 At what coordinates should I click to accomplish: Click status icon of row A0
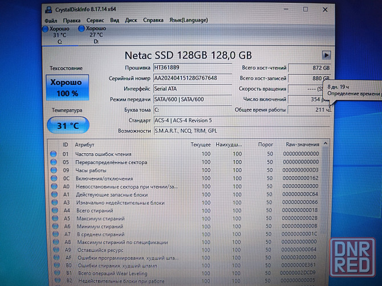coord(54,186)
